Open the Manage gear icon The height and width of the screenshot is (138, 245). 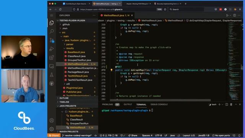(x=52, y=129)
